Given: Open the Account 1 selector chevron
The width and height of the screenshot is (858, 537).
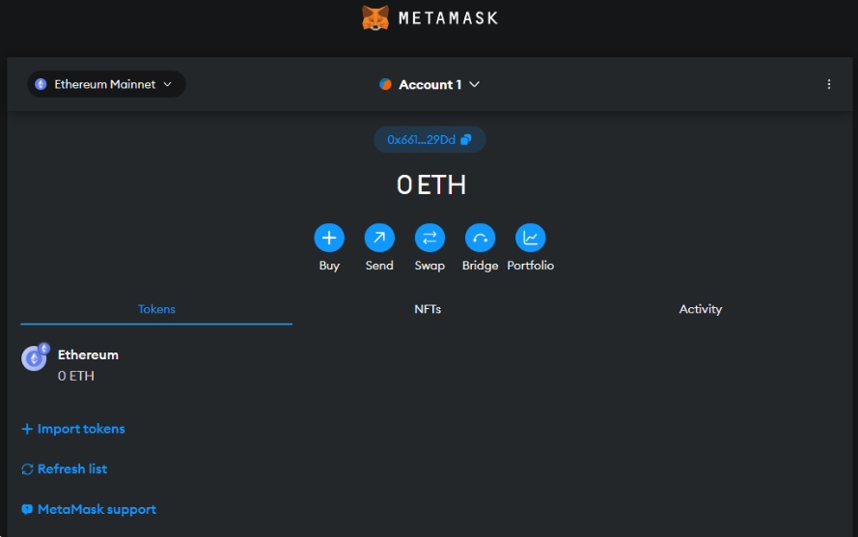Looking at the screenshot, I should pos(475,85).
